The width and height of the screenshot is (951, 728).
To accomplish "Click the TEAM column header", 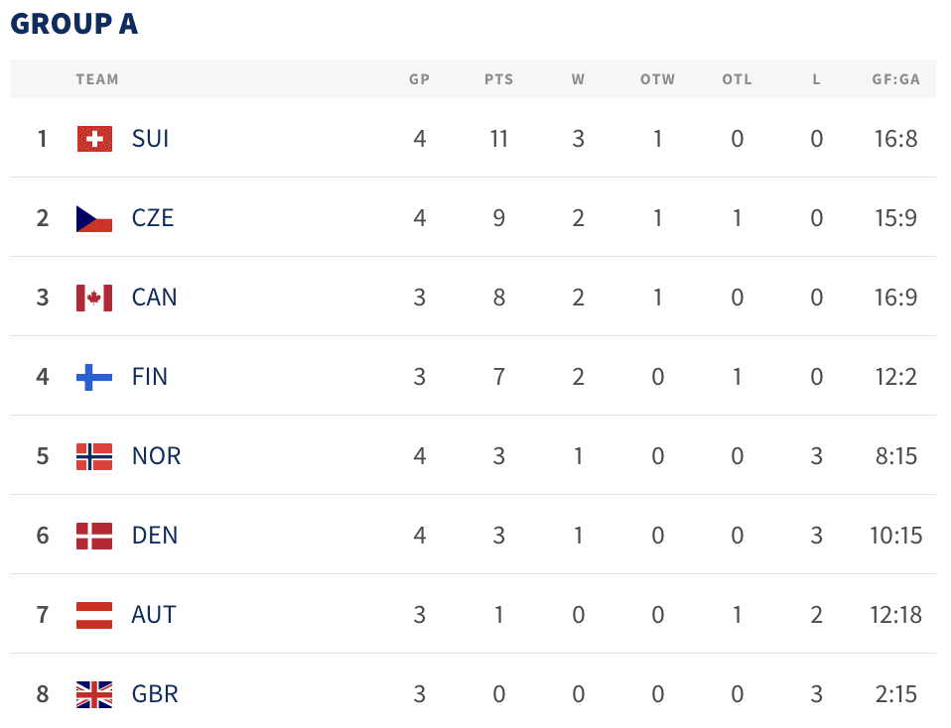I will [97, 79].
